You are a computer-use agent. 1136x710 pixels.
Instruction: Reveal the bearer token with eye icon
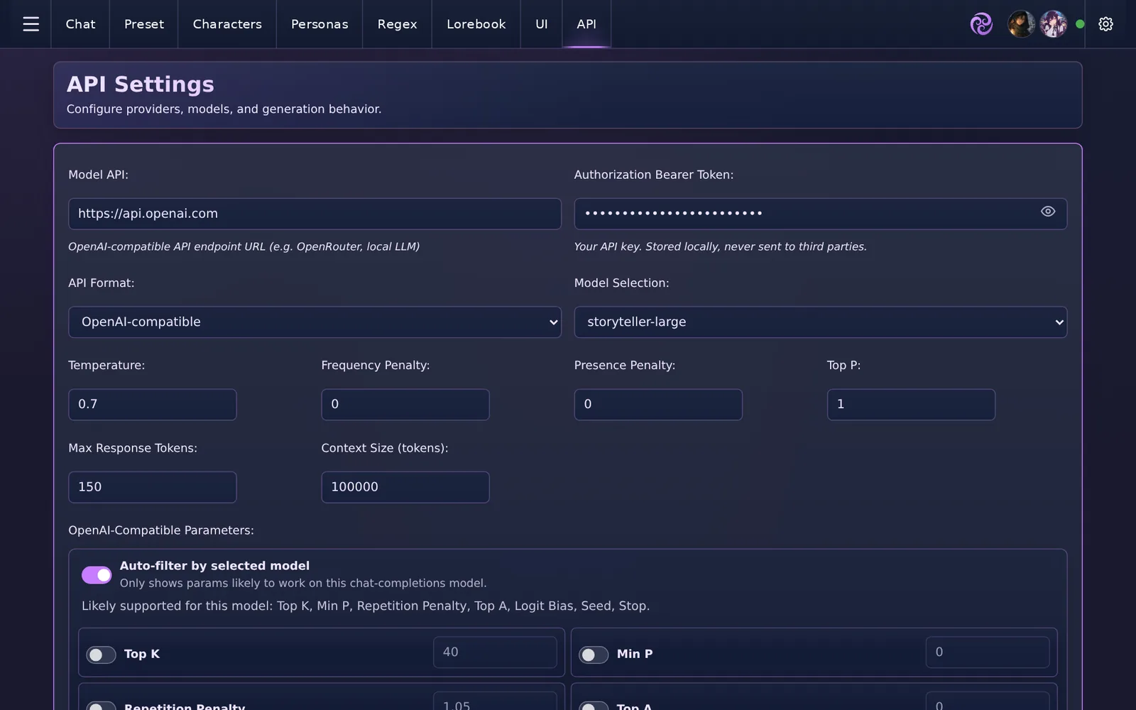(x=1048, y=212)
